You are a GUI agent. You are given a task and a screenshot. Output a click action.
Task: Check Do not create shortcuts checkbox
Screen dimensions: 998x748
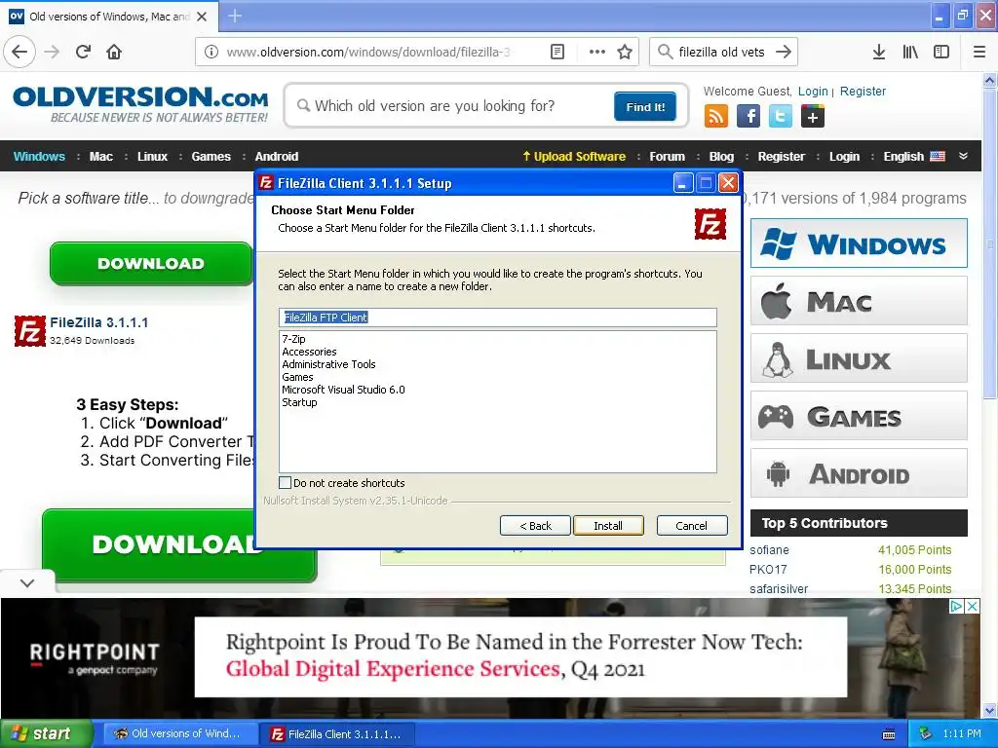286,483
